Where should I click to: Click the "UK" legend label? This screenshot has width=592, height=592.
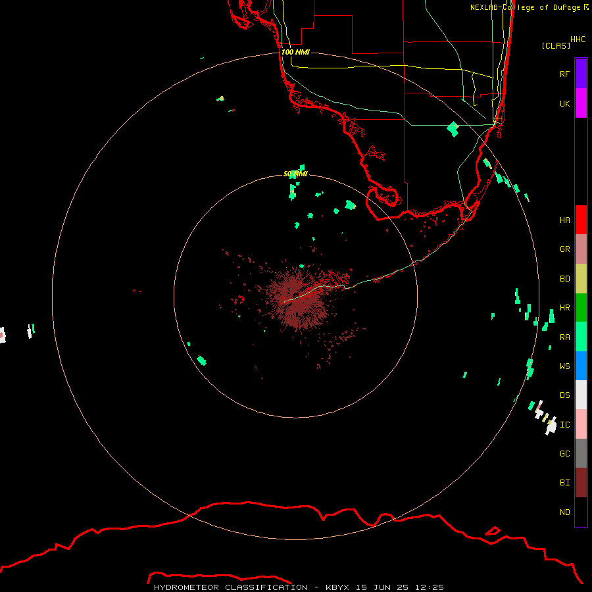[x=564, y=103]
